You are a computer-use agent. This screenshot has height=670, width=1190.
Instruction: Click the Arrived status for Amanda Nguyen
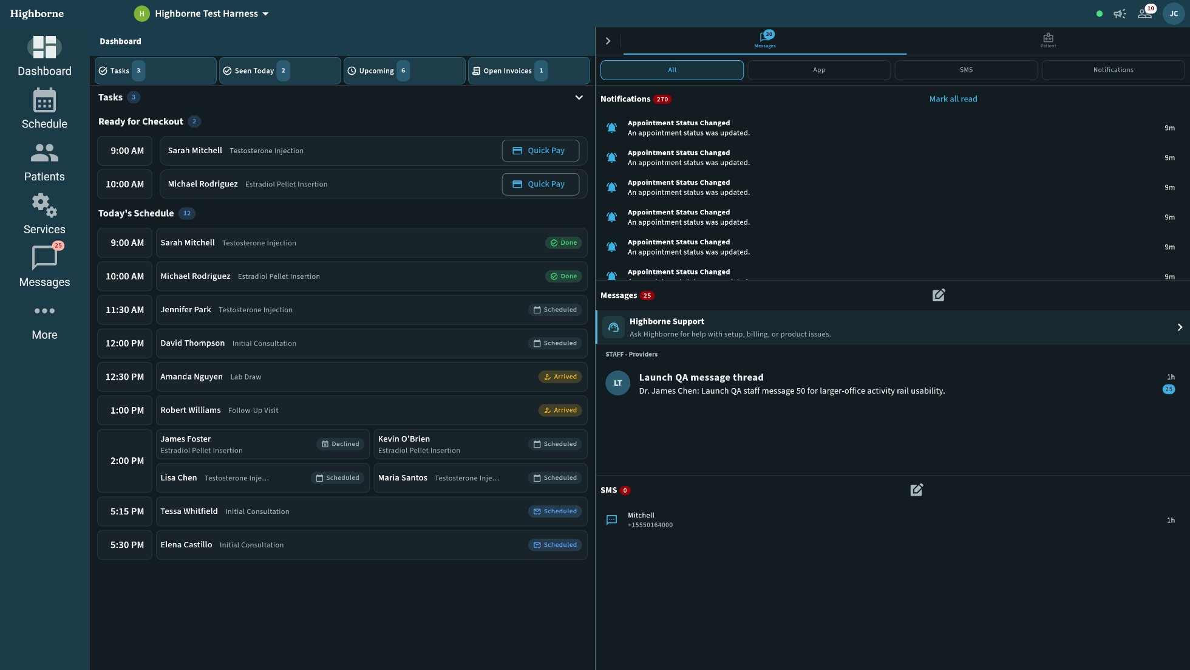coord(560,377)
